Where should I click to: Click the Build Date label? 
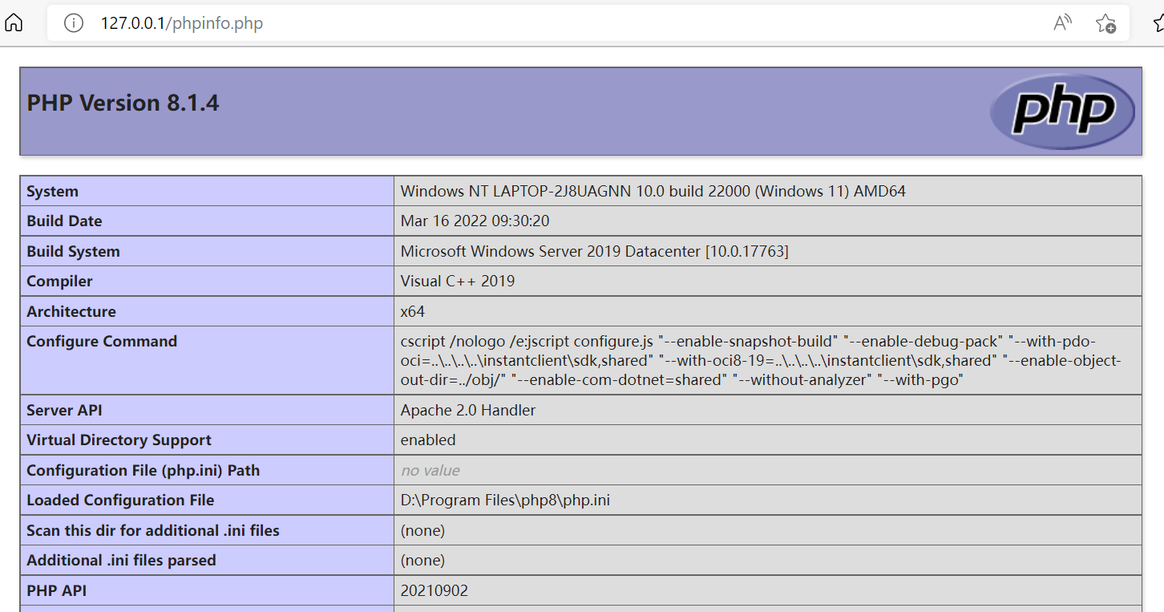(64, 221)
